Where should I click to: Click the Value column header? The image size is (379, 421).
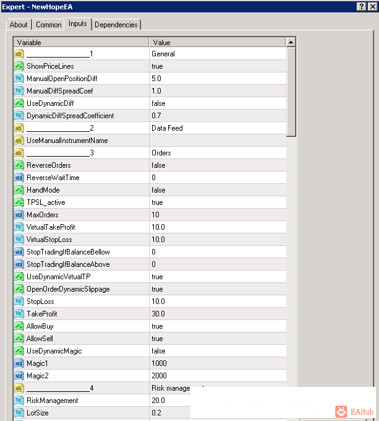coord(218,43)
